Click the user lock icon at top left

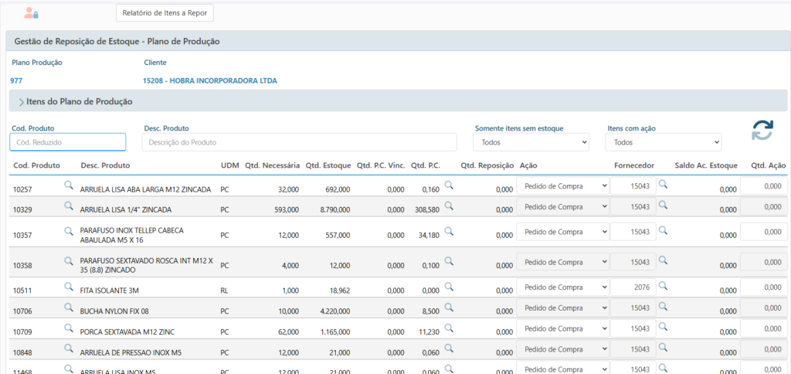coord(31,13)
